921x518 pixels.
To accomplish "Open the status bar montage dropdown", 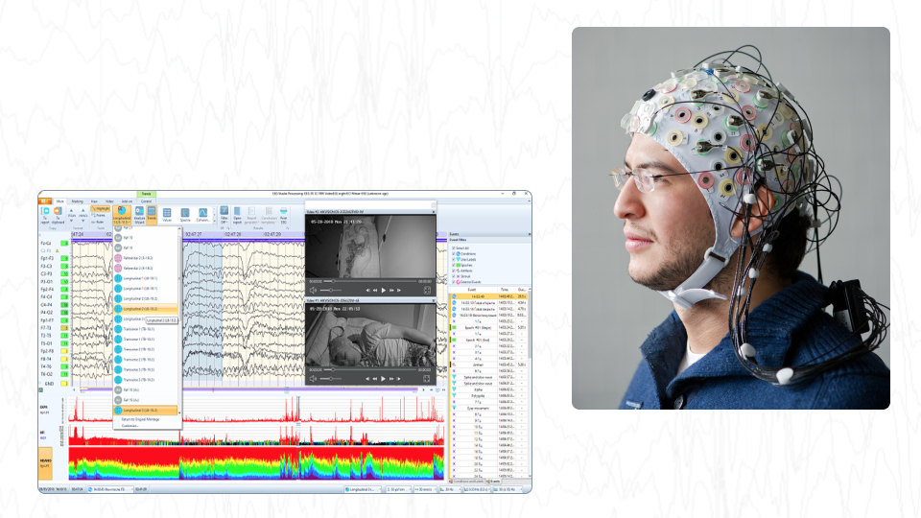I will pos(363,488).
